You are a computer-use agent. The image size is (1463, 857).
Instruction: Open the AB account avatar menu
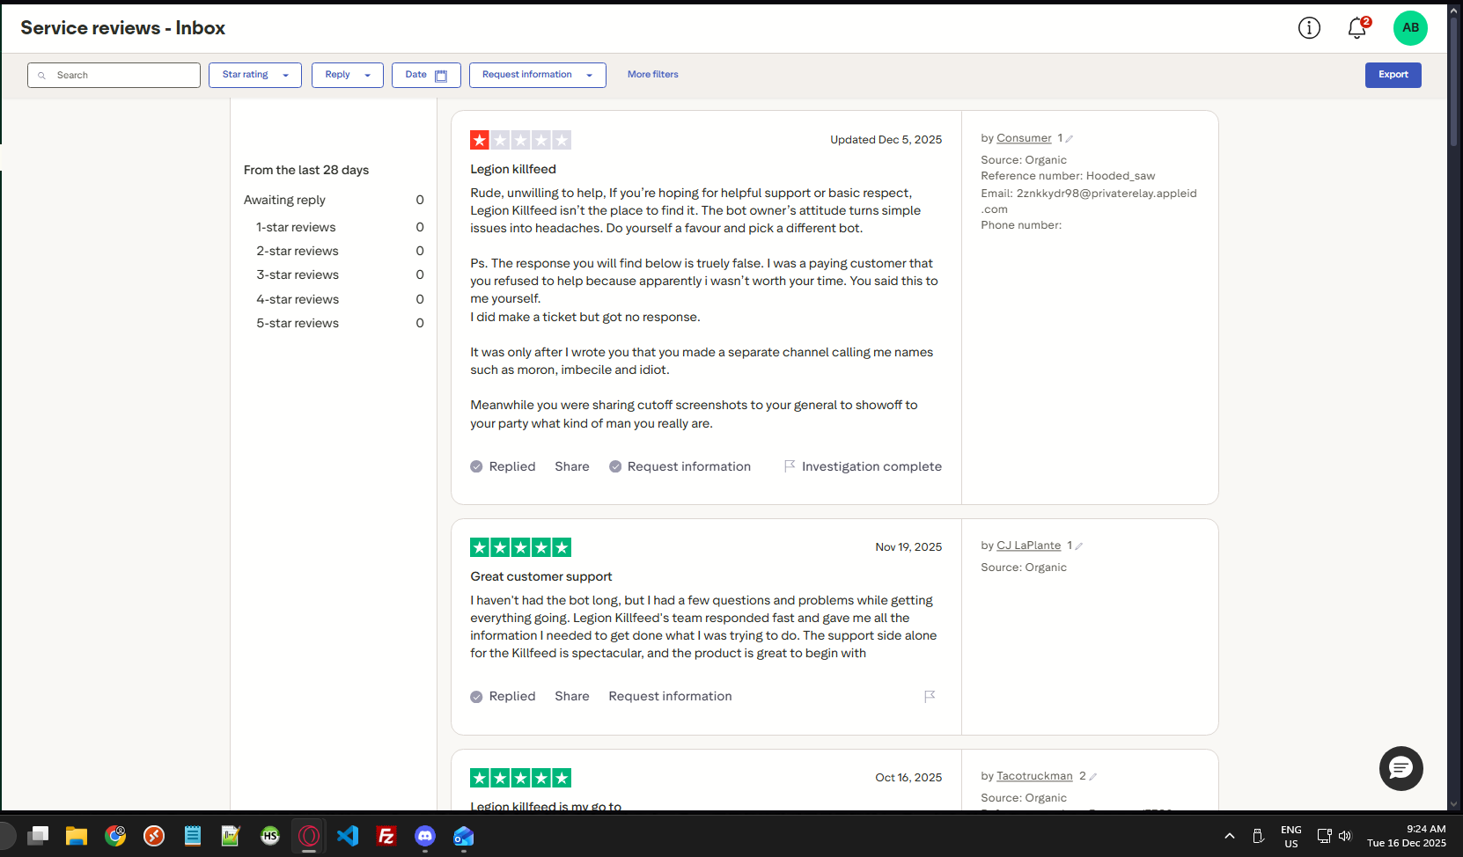tap(1410, 28)
